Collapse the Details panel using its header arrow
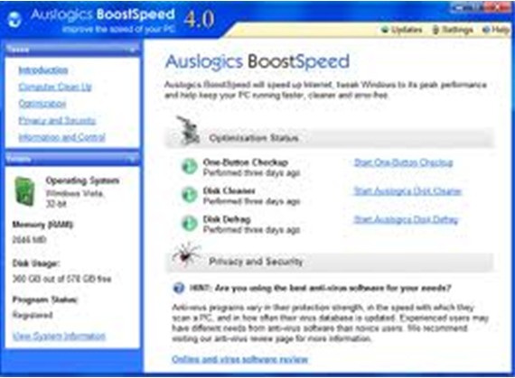Image resolution: width=515 pixels, height=378 pixels. 133,159
